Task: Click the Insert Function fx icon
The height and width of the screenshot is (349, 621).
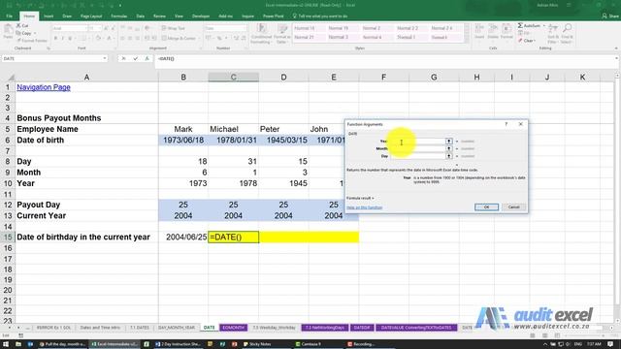Action: (147, 58)
